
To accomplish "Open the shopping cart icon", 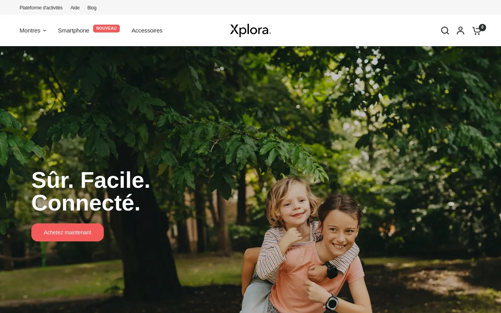I will pyautogui.click(x=477, y=31).
